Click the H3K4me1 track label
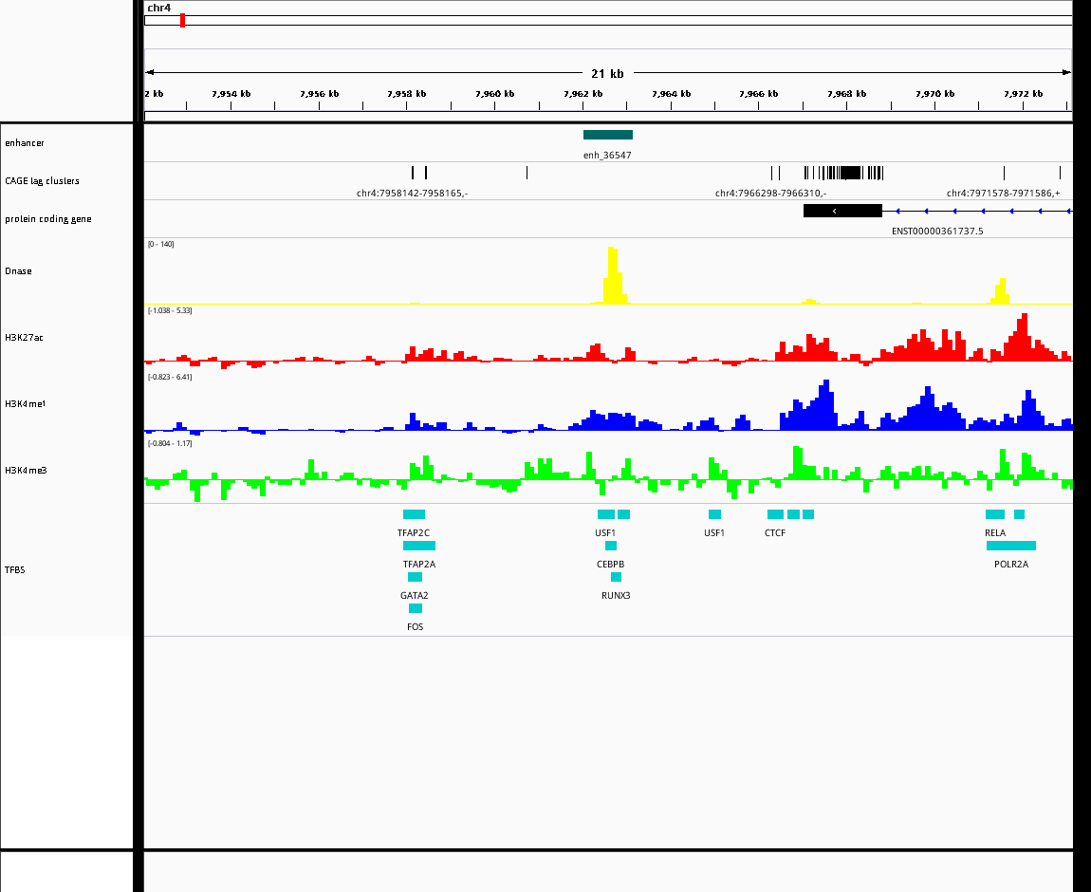This screenshot has height=892, width=1091. tap(25, 403)
